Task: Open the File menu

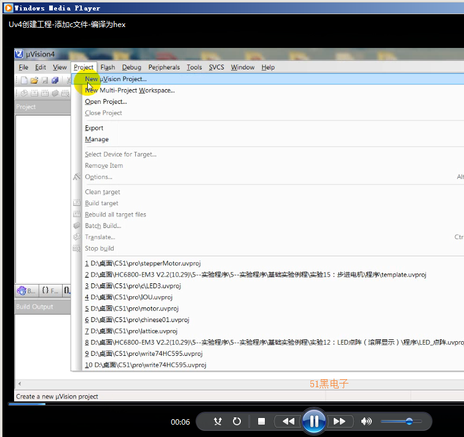Action: coord(23,68)
